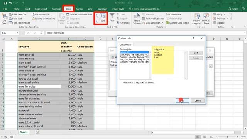
Task: Select From Web import
Action: (x=16, y=19)
